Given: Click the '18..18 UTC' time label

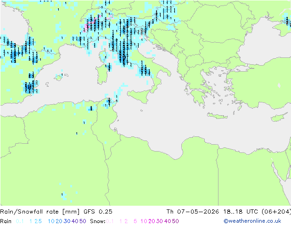Looking at the screenshot, I should [241, 212].
